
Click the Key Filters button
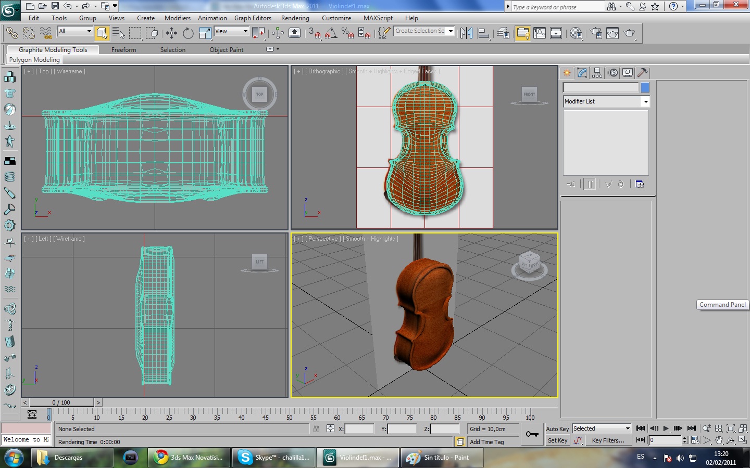pyautogui.click(x=608, y=440)
